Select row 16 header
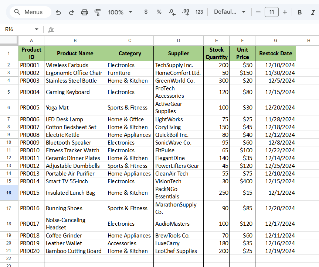Image resolution: width=319 pixels, height=267 pixels. click(x=9, y=193)
